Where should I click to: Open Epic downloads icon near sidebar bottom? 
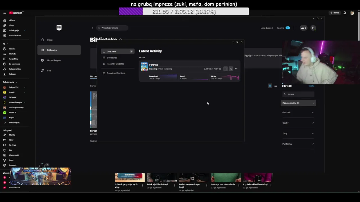tap(42, 166)
